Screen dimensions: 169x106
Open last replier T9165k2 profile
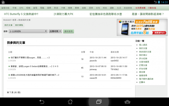point(115,70)
